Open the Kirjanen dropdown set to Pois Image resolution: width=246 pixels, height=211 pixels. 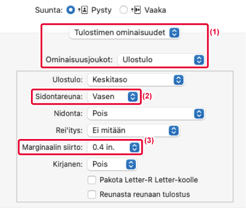(112, 164)
